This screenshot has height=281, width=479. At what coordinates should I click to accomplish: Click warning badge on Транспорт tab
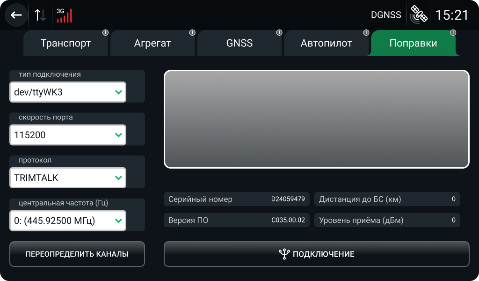(105, 33)
